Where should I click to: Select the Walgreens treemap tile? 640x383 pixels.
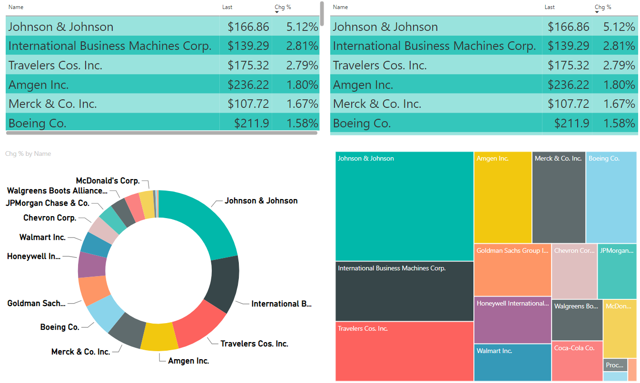click(577, 320)
